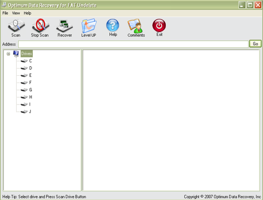The height and width of the screenshot is (200, 263).
Task: Open the Comments icon
Action: pos(135,26)
